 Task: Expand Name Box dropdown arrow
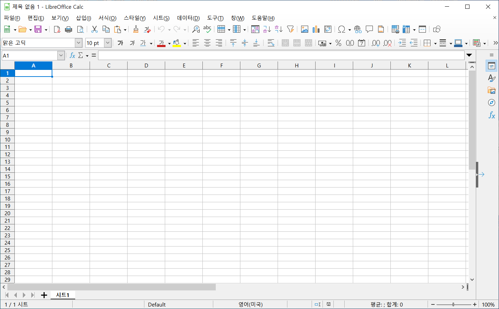coord(61,55)
